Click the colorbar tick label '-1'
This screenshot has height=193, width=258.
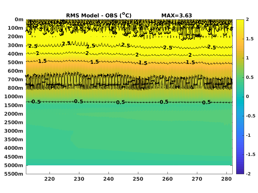pos(248,135)
